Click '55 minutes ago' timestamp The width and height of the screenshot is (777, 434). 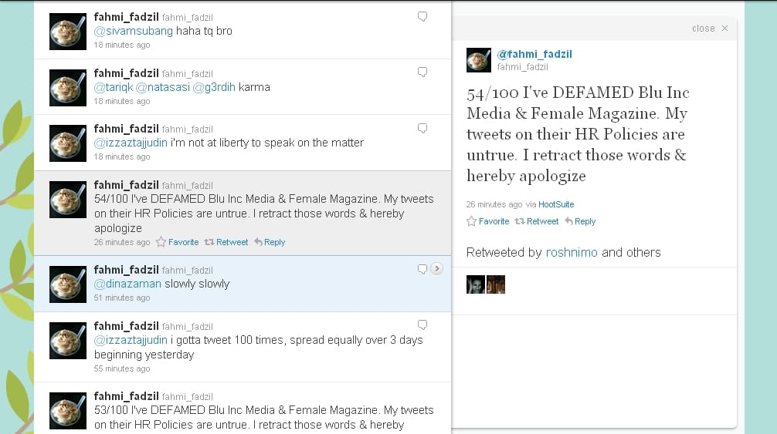122,368
